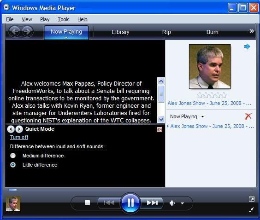Show more tabs with the double chevron
The width and height of the screenshot is (260, 220).
[x=252, y=31]
